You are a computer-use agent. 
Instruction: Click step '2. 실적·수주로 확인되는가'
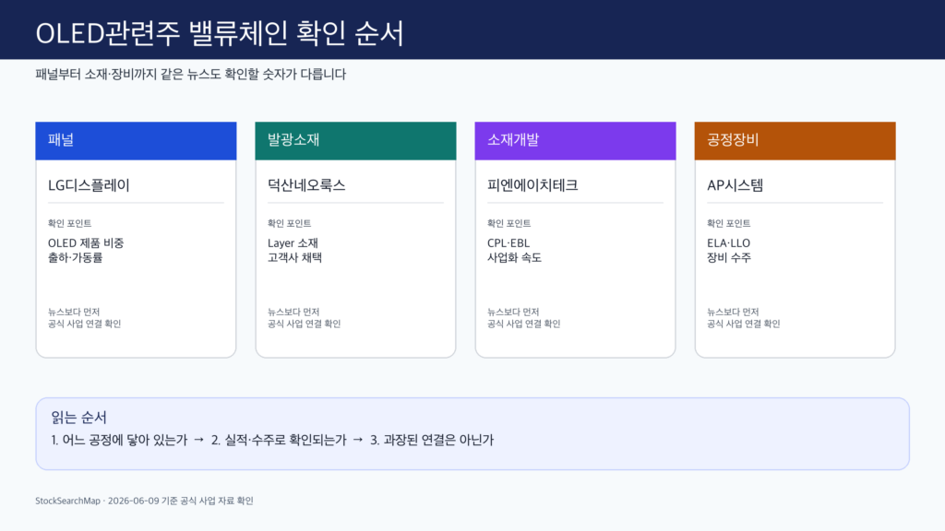point(279,440)
